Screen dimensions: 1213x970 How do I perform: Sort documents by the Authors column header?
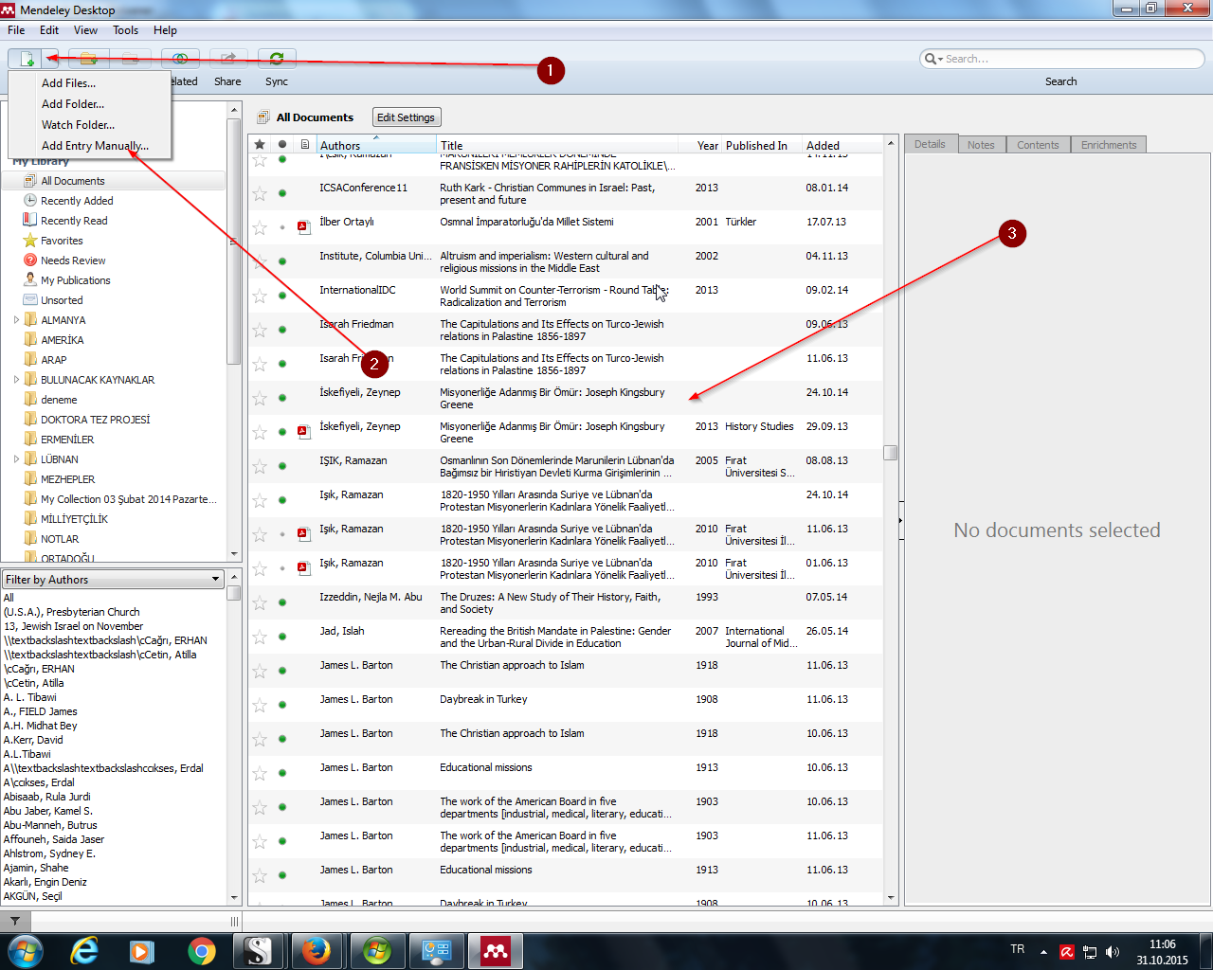tap(376, 145)
